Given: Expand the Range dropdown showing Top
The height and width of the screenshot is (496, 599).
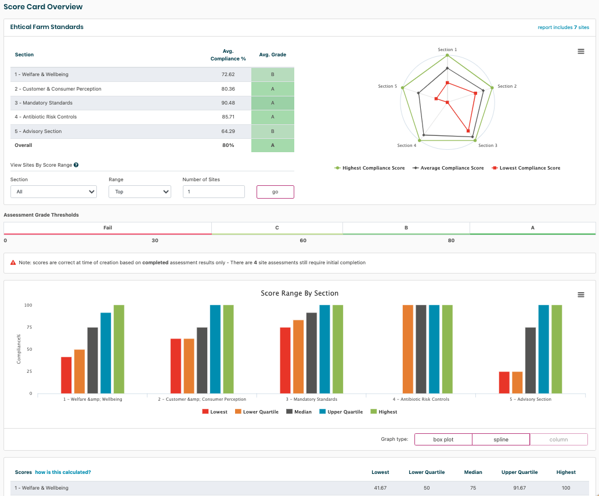Looking at the screenshot, I should 139,192.
